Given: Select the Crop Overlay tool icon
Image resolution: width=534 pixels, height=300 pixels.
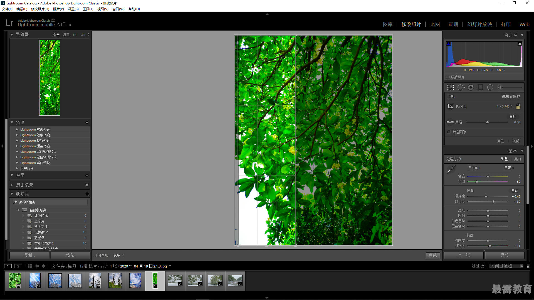Looking at the screenshot, I should (x=450, y=87).
